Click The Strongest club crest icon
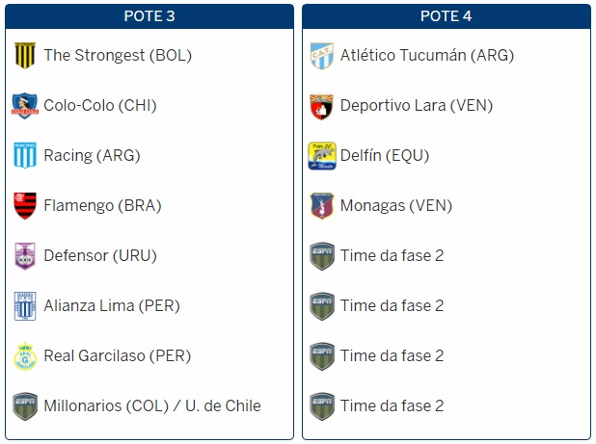This screenshot has height=444, width=596. tap(24, 56)
